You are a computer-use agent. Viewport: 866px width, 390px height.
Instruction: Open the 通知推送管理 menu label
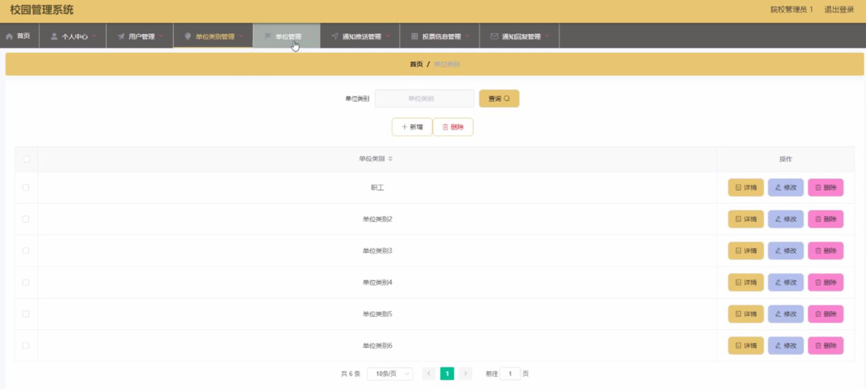point(362,37)
